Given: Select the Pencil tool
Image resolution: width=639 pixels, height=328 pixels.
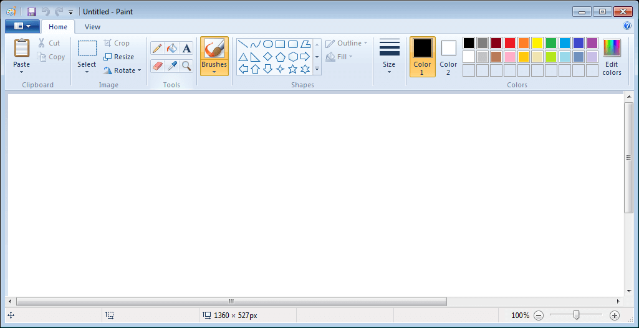Looking at the screenshot, I should point(157,48).
